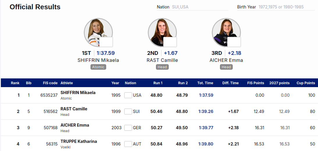The width and height of the screenshot is (318, 151).
Task: Click Camille Rast's podium photo
Action: [x=162, y=33]
